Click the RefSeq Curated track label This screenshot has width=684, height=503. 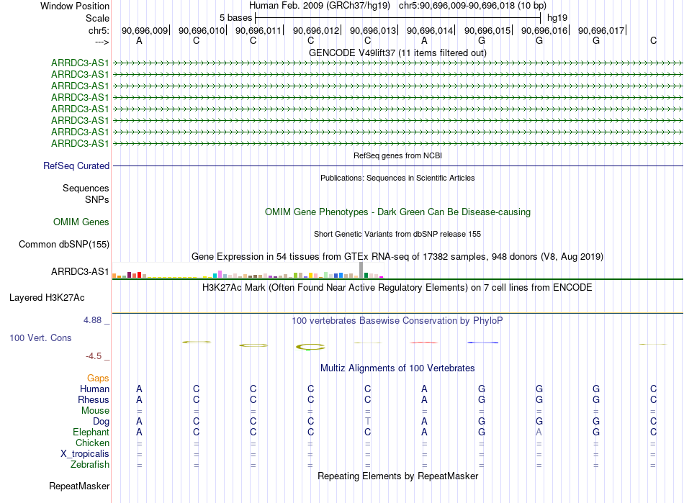76,166
